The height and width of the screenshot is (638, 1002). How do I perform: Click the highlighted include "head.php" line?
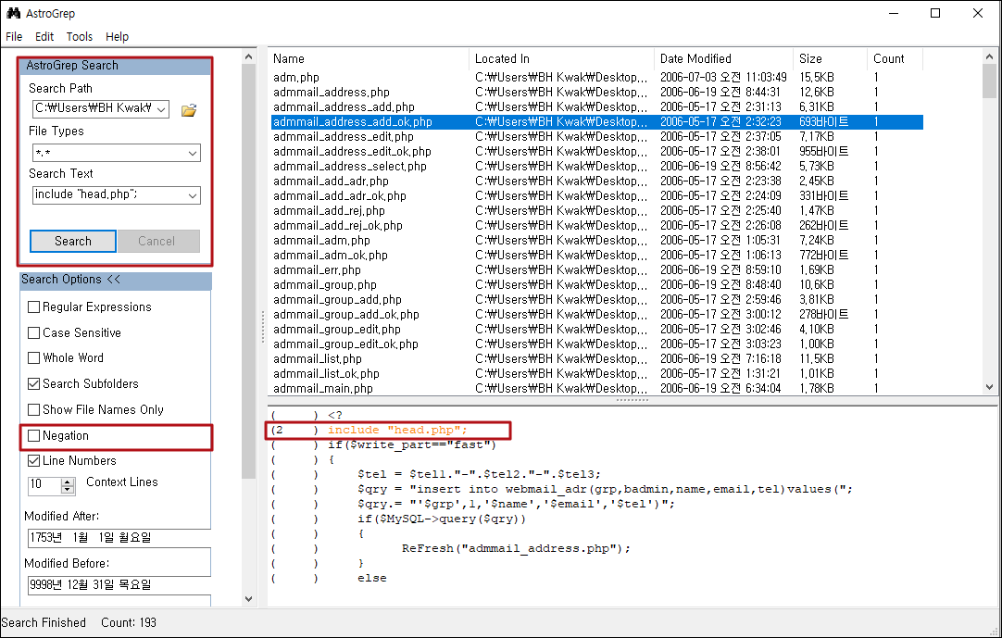397,431
